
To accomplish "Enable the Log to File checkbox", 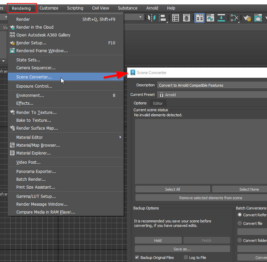I will (x=186, y=258).
